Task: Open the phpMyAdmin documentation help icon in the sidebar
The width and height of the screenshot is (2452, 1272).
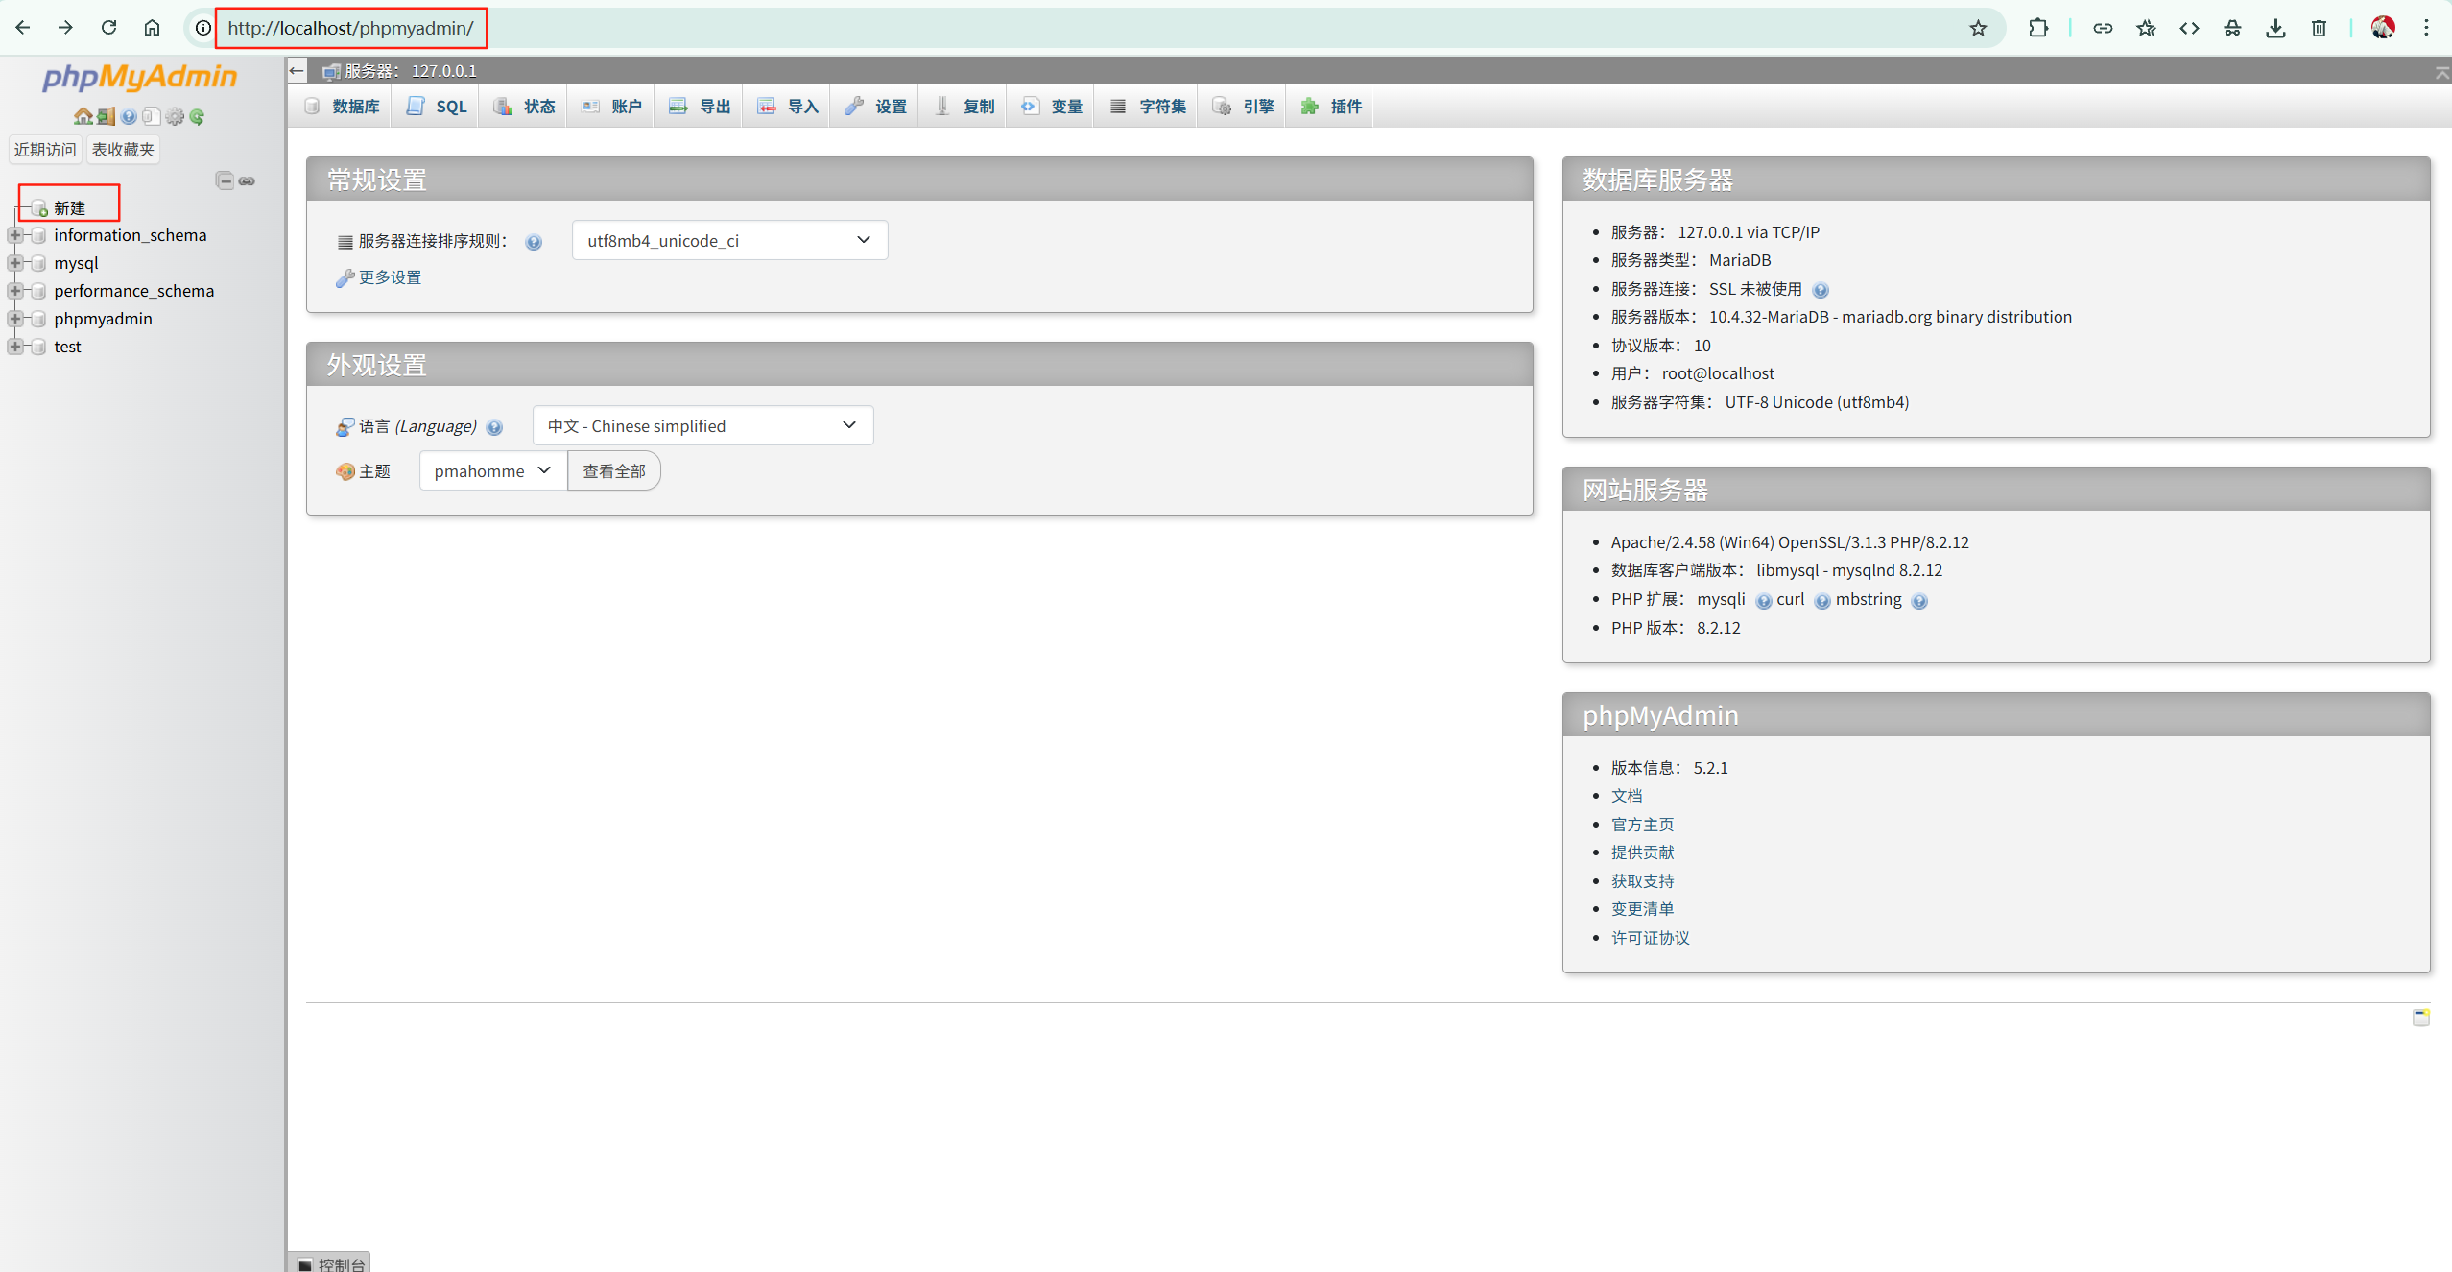Action: [129, 117]
